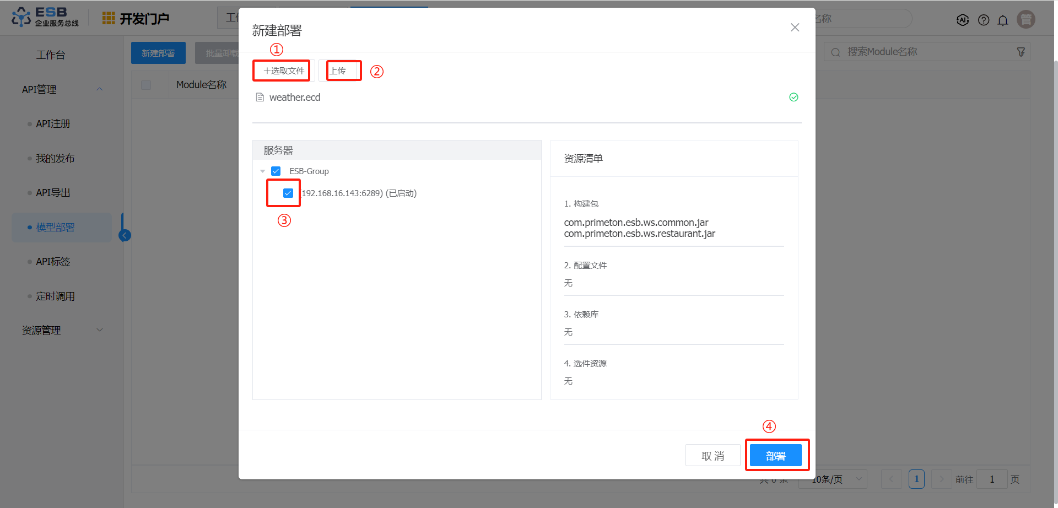The image size is (1058, 508).
Task: Open the help question mark icon
Action: 984,20
